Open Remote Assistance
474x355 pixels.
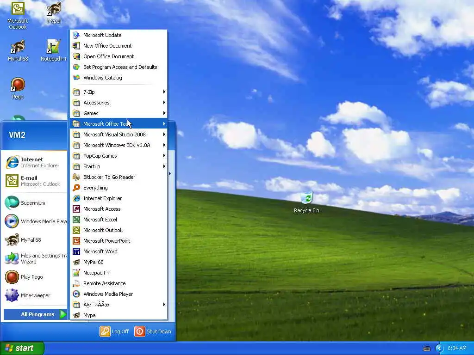[118, 283]
